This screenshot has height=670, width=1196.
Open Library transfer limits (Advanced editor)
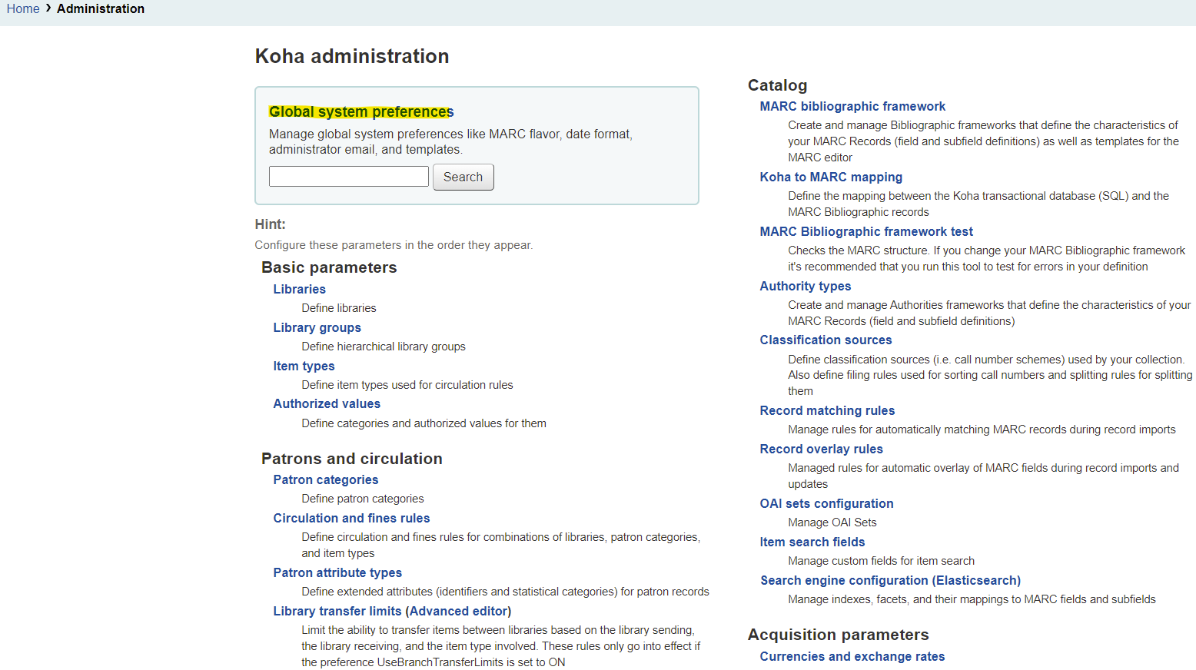click(392, 611)
